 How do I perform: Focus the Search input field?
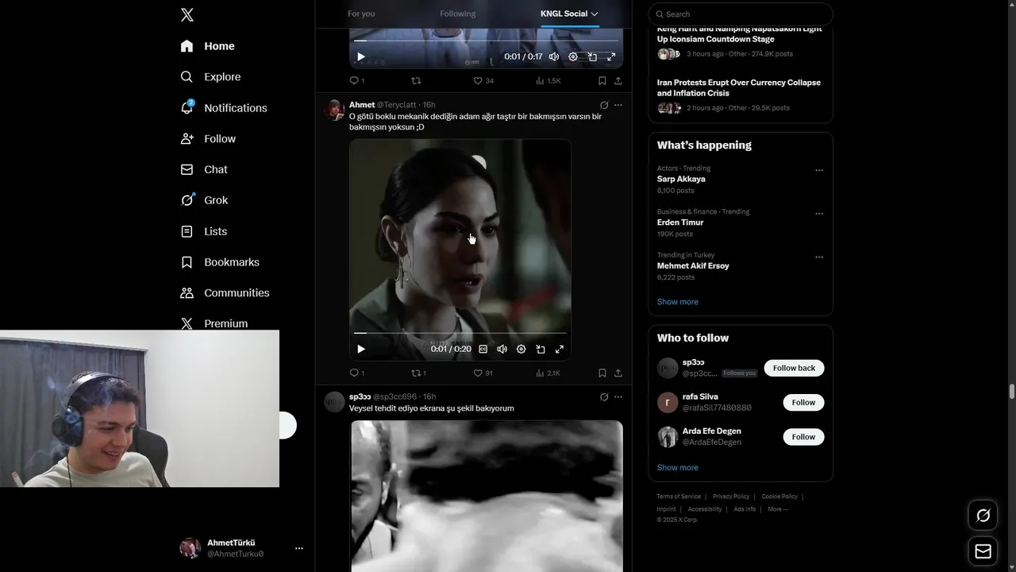(741, 14)
